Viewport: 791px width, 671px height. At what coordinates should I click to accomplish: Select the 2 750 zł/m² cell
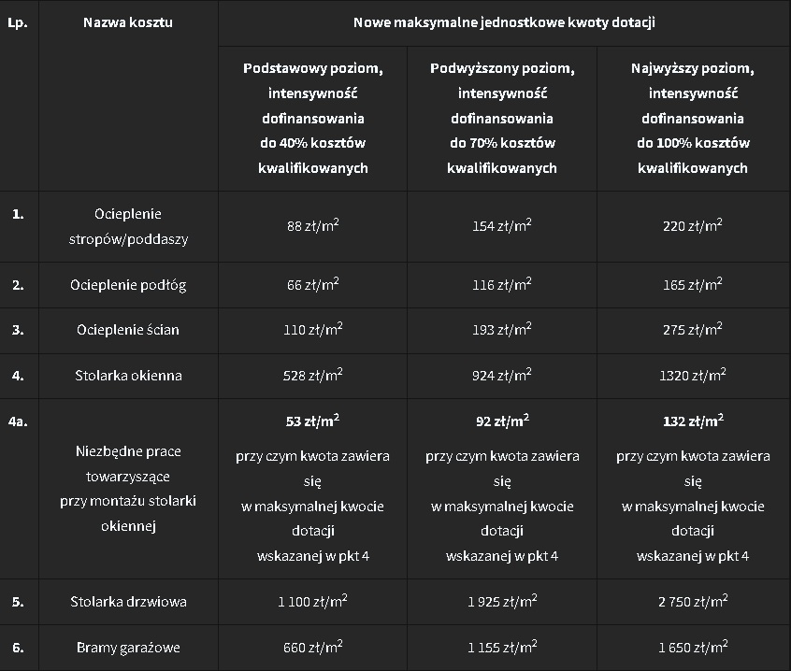[x=693, y=601]
